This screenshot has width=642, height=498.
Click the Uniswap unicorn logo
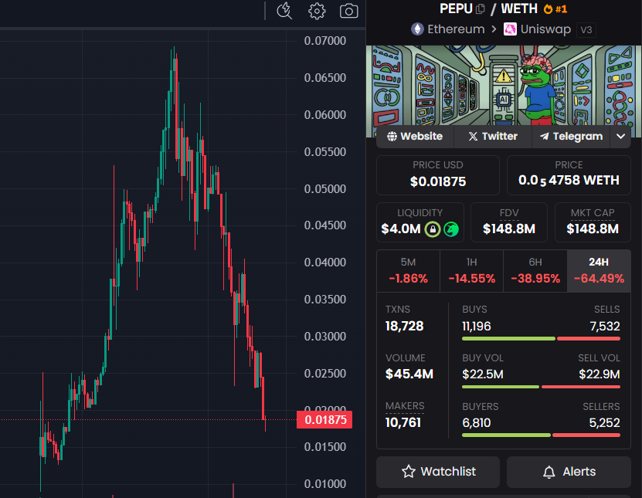(x=510, y=29)
